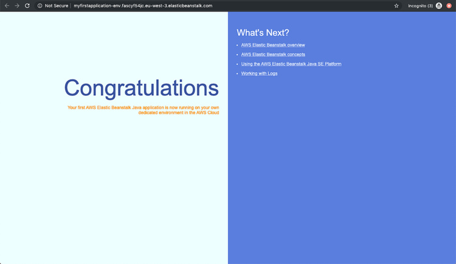The height and width of the screenshot is (264, 456).
Task: Open the AWS Elastic Beanstalk concepts link
Action: tap(273, 55)
